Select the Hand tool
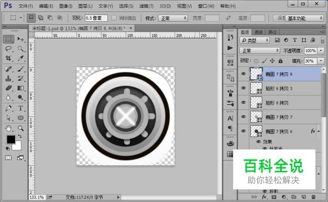This screenshot has width=328, height=202. coord(9,128)
